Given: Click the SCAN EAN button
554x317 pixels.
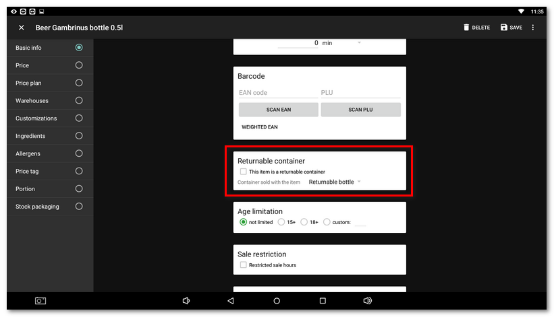Looking at the screenshot, I should click(279, 110).
